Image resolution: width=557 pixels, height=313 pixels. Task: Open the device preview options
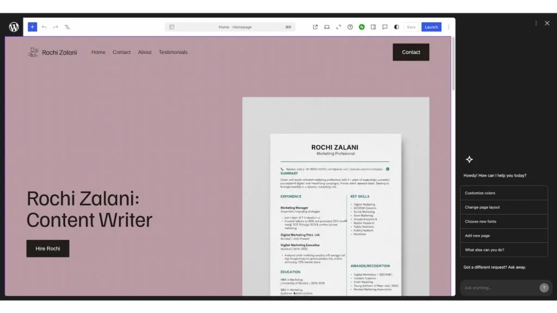[x=327, y=27]
